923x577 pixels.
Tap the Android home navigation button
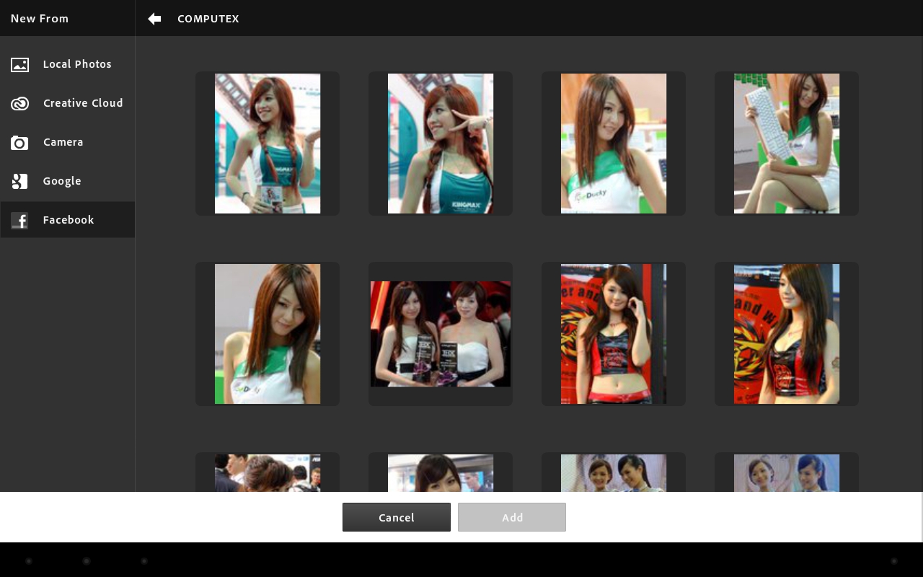tap(87, 560)
